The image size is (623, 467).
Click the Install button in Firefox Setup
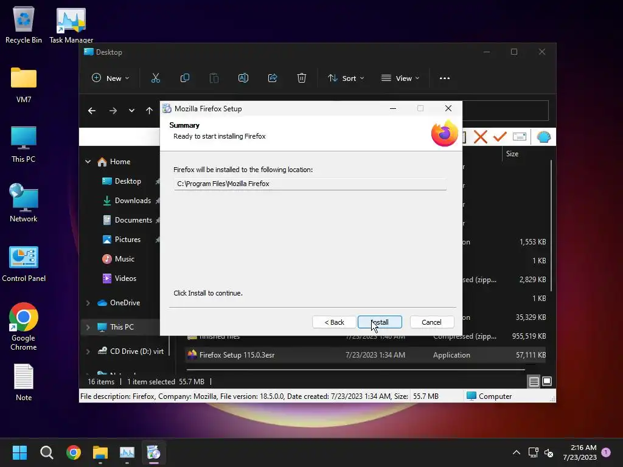(x=380, y=322)
